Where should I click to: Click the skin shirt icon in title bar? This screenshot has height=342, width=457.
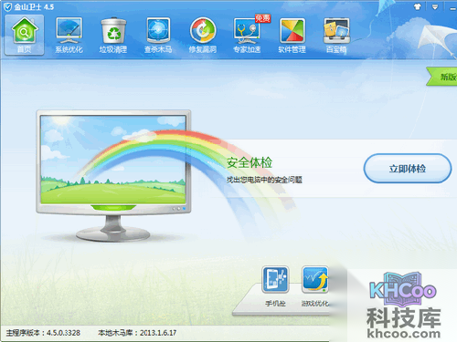pos(418,6)
